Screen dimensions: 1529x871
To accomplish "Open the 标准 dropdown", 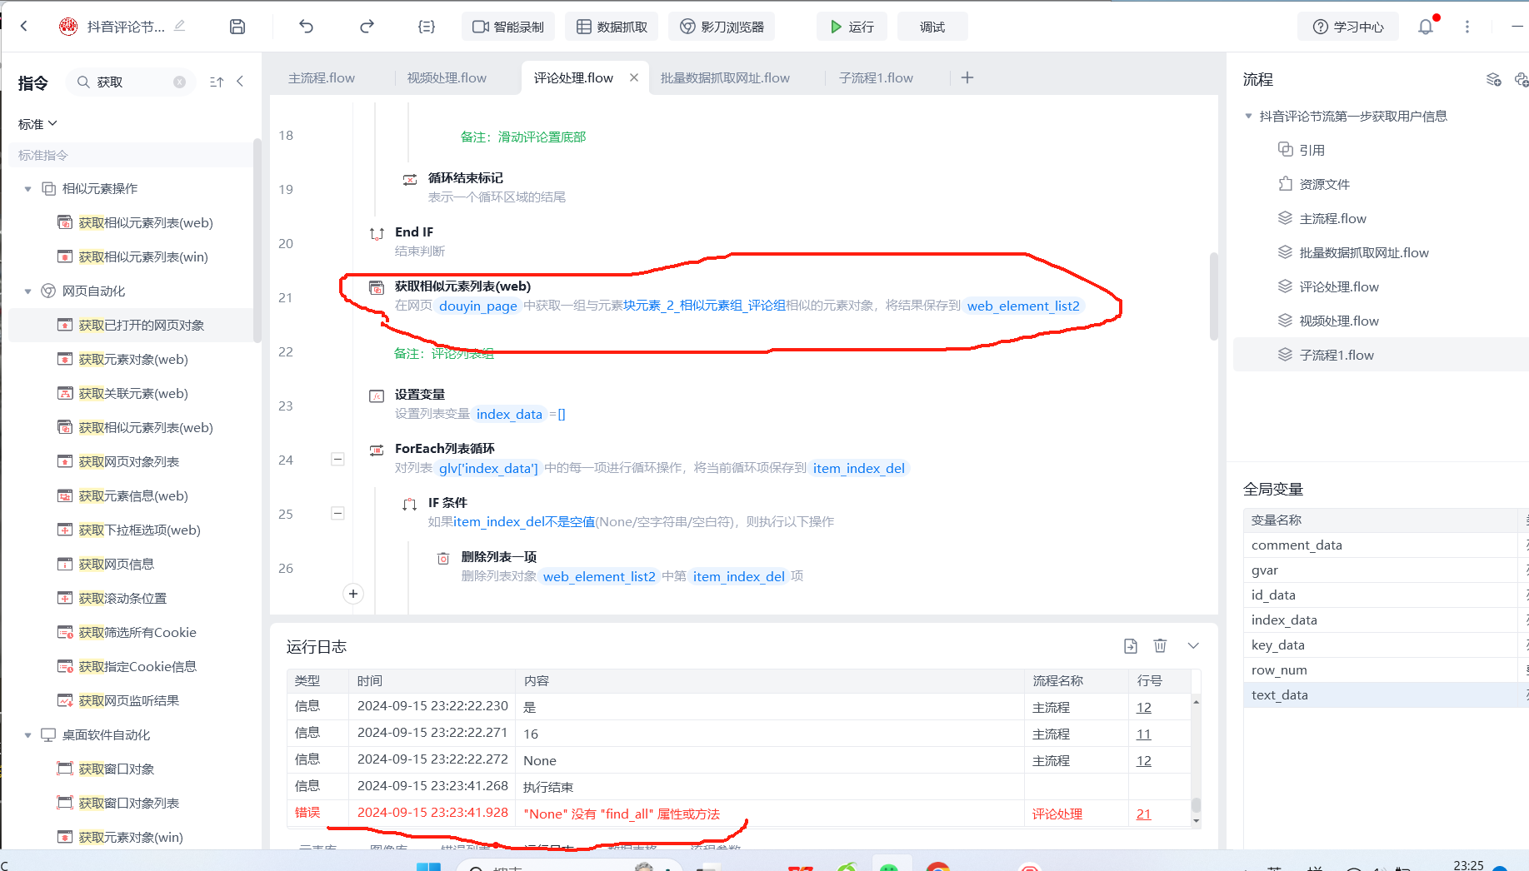I will tap(37, 124).
